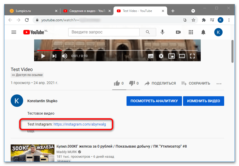This screenshot has width=239, height=166.
Task: Open Konstantin Stupko channel name
Action: click(42, 101)
